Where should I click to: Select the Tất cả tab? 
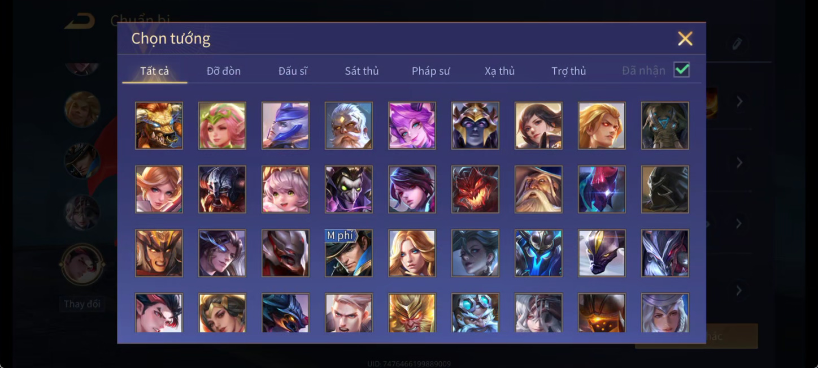[155, 71]
